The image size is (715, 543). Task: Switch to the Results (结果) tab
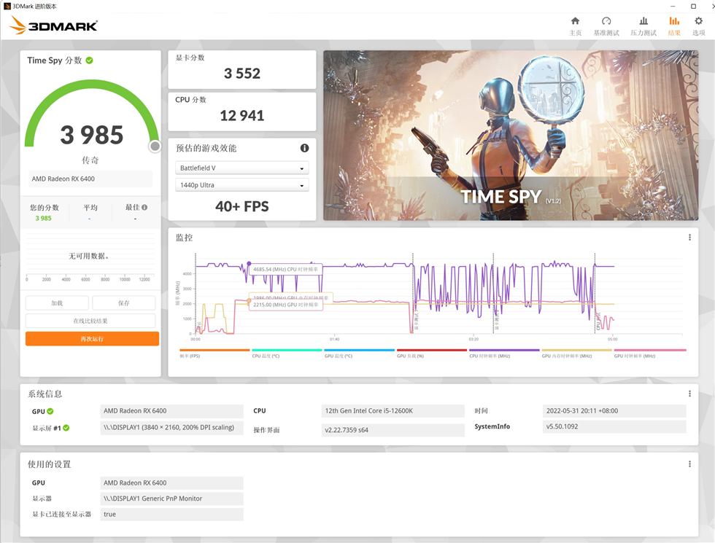[x=674, y=26]
